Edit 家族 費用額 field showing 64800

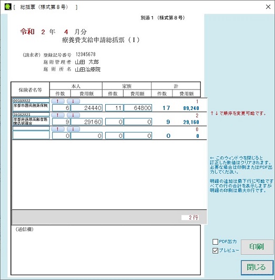(138, 108)
